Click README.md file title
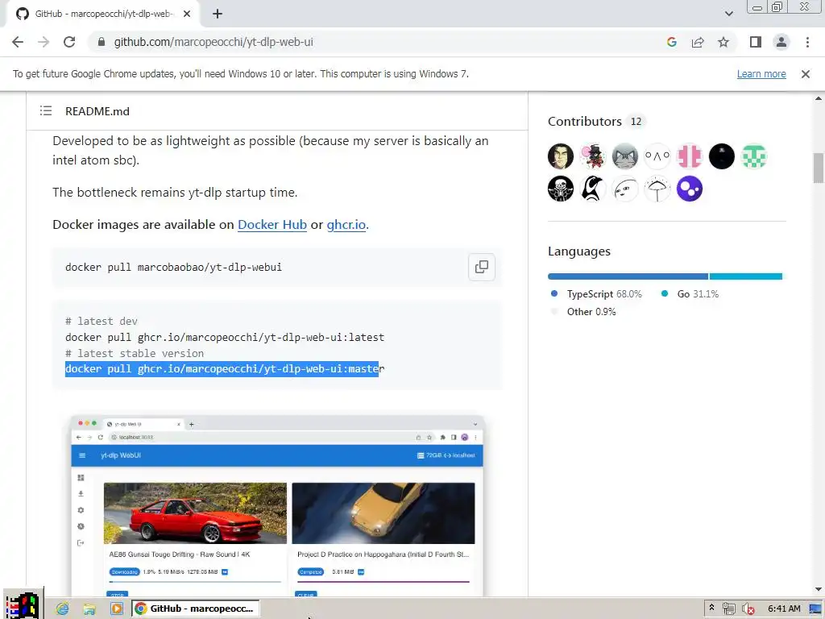The image size is (825, 619). (x=97, y=111)
